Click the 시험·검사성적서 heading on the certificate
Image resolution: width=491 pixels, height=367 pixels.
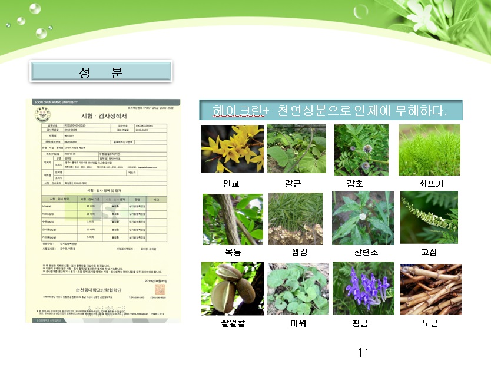104,115
